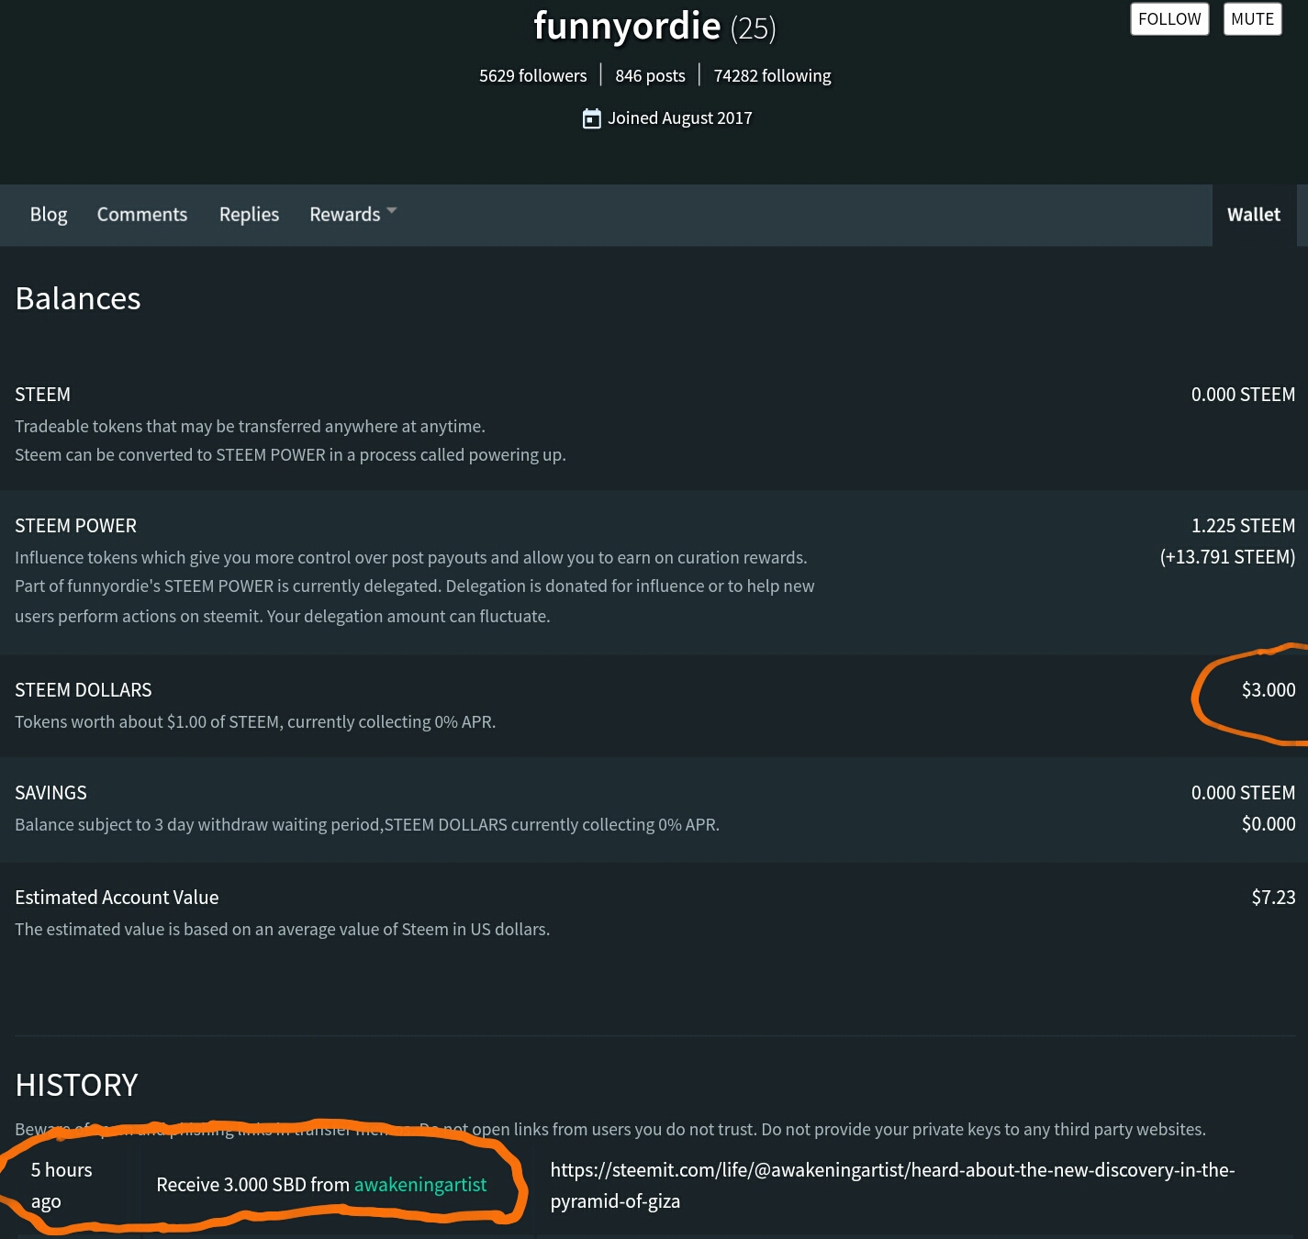Screen dimensions: 1308x1239
Task: Click the STEEM DOLLARS label
Action: click(x=84, y=690)
